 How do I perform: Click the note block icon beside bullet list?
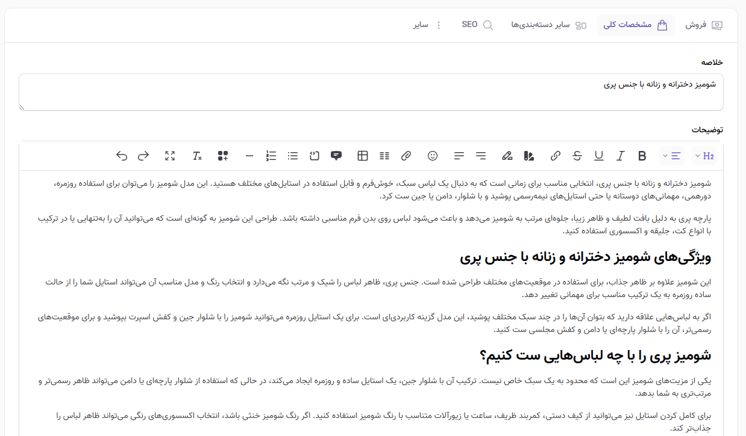coord(315,156)
